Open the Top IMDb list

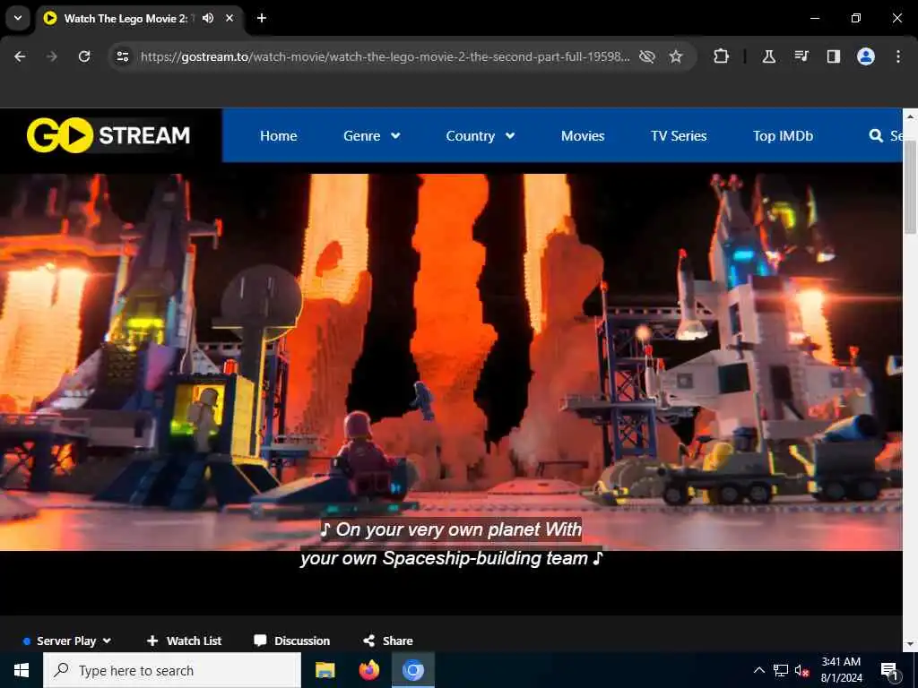pyautogui.click(x=783, y=136)
